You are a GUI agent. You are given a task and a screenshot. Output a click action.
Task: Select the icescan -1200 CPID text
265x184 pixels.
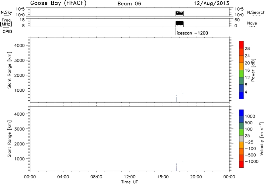[192, 33]
